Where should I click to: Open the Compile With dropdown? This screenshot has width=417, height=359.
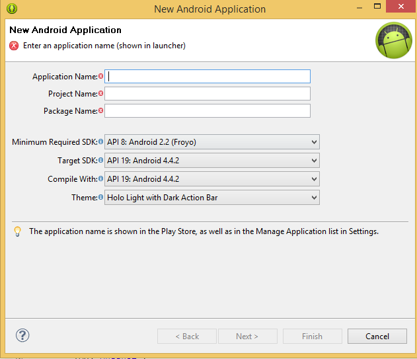(212, 179)
